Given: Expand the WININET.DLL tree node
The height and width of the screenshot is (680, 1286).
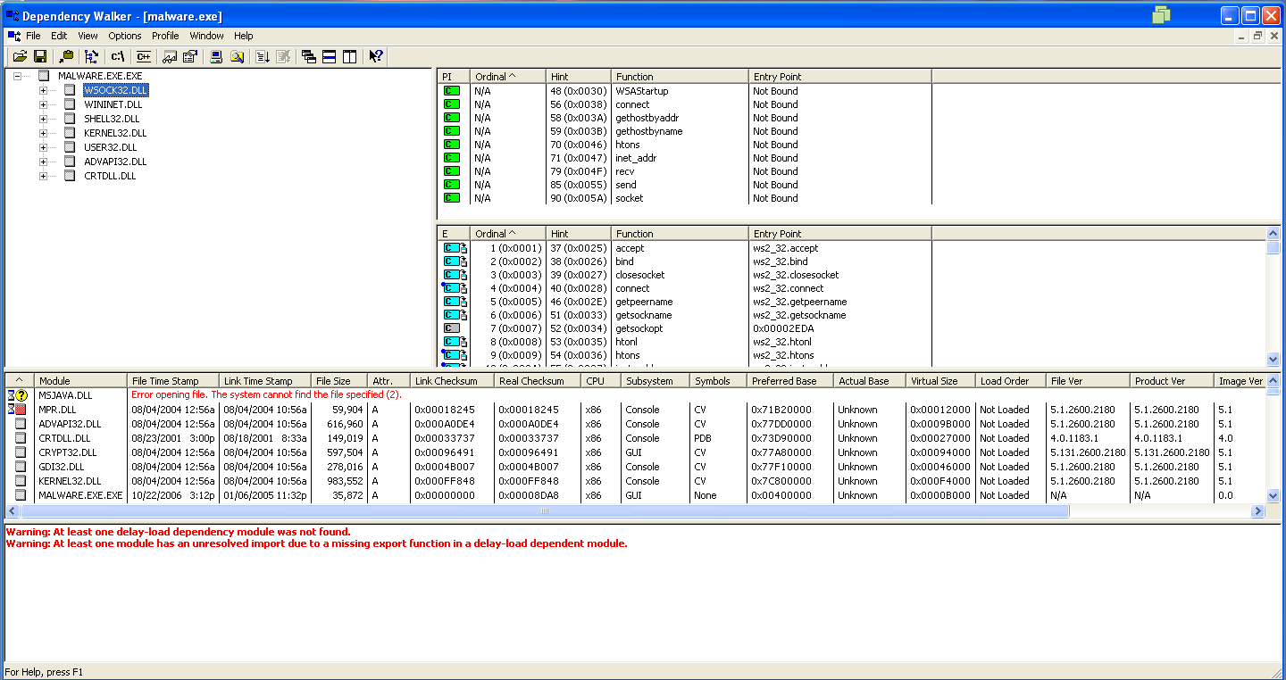Looking at the screenshot, I should click(43, 104).
